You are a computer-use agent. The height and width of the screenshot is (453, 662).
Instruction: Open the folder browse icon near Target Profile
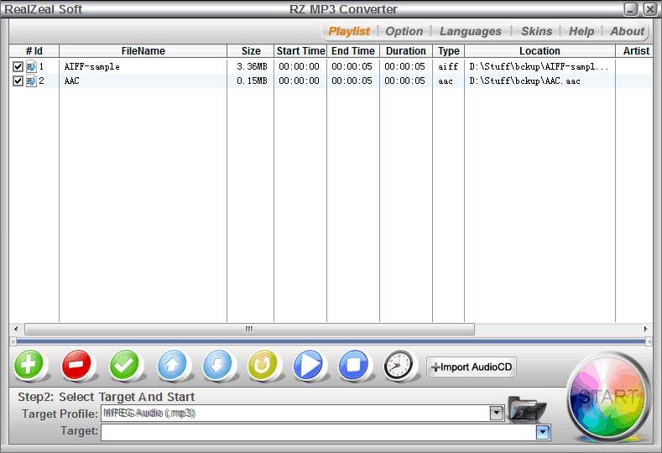click(526, 409)
